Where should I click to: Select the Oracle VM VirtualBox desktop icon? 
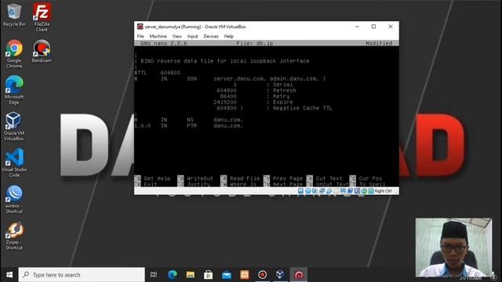coord(14,127)
